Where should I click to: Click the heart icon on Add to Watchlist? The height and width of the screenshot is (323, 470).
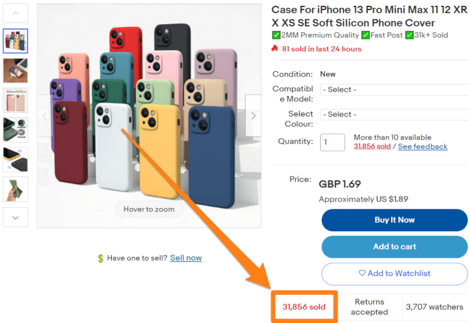point(362,273)
